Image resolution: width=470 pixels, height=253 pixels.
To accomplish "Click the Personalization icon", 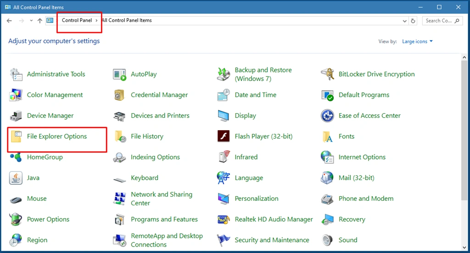I will tap(224, 199).
